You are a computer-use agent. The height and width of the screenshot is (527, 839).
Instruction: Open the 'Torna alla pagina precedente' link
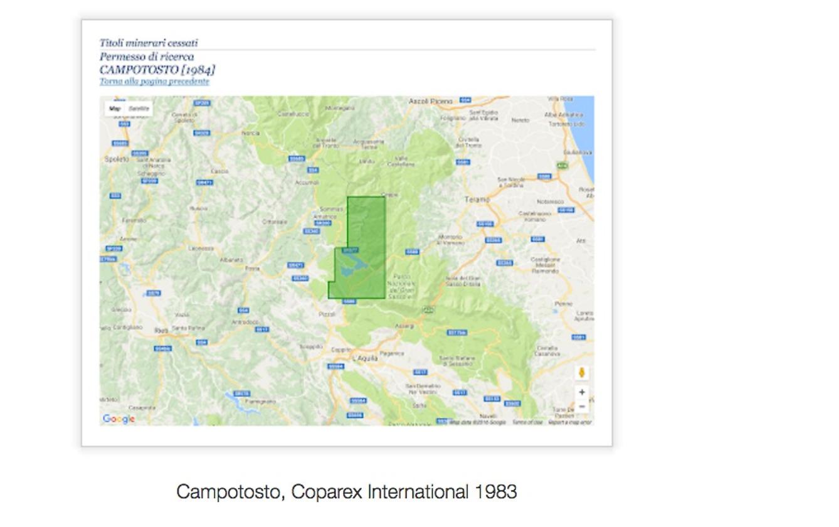tap(154, 82)
